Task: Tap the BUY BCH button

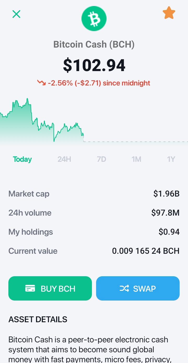Action: (x=50, y=288)
